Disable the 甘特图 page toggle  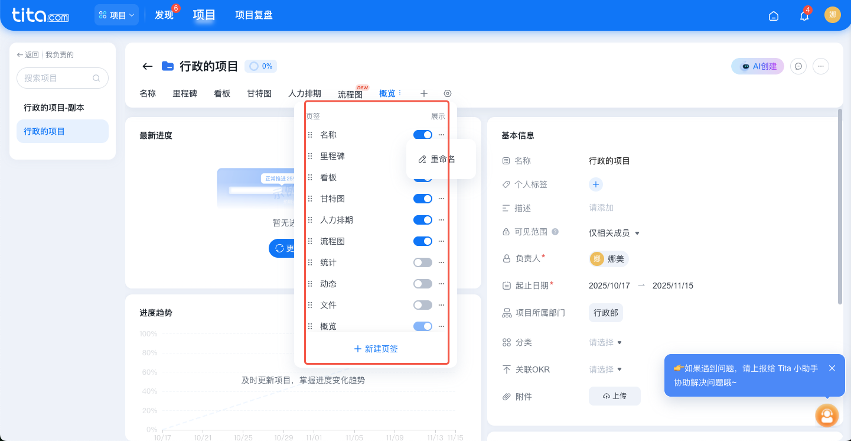pyautogui.click(x=423, y=198)
